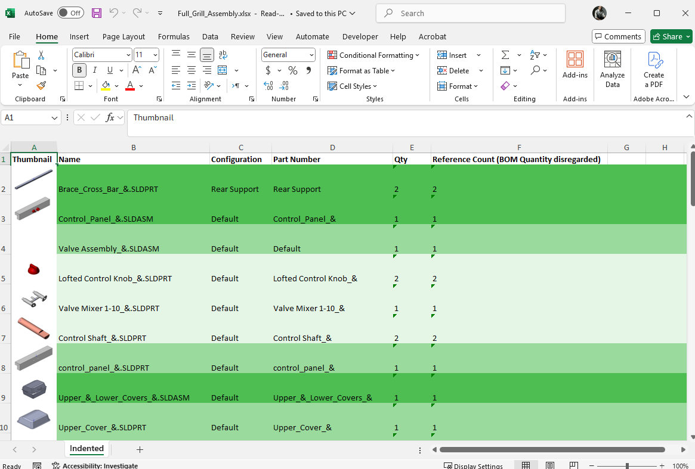Viewport: 695px width, 469px height.
Task: Select the Indented sheet tab
Action: point(87,449)
